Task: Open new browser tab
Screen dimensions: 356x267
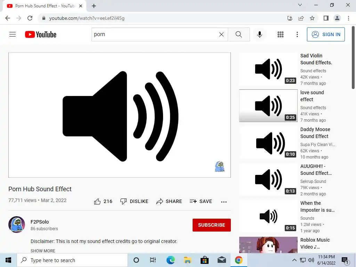Action: pyautogui.click(x=94, y=6)
